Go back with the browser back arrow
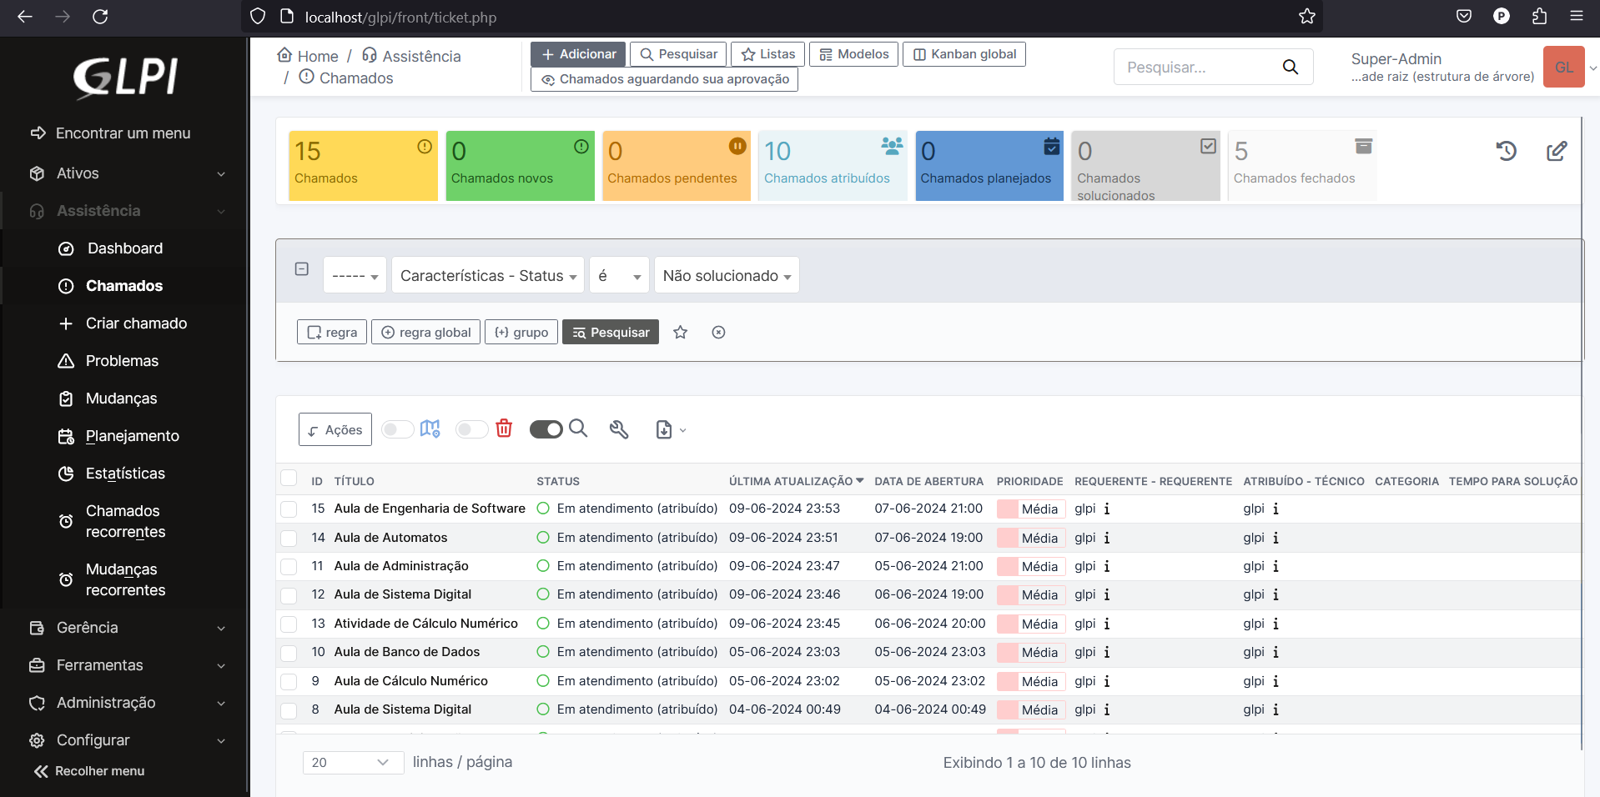 (25, 17)
